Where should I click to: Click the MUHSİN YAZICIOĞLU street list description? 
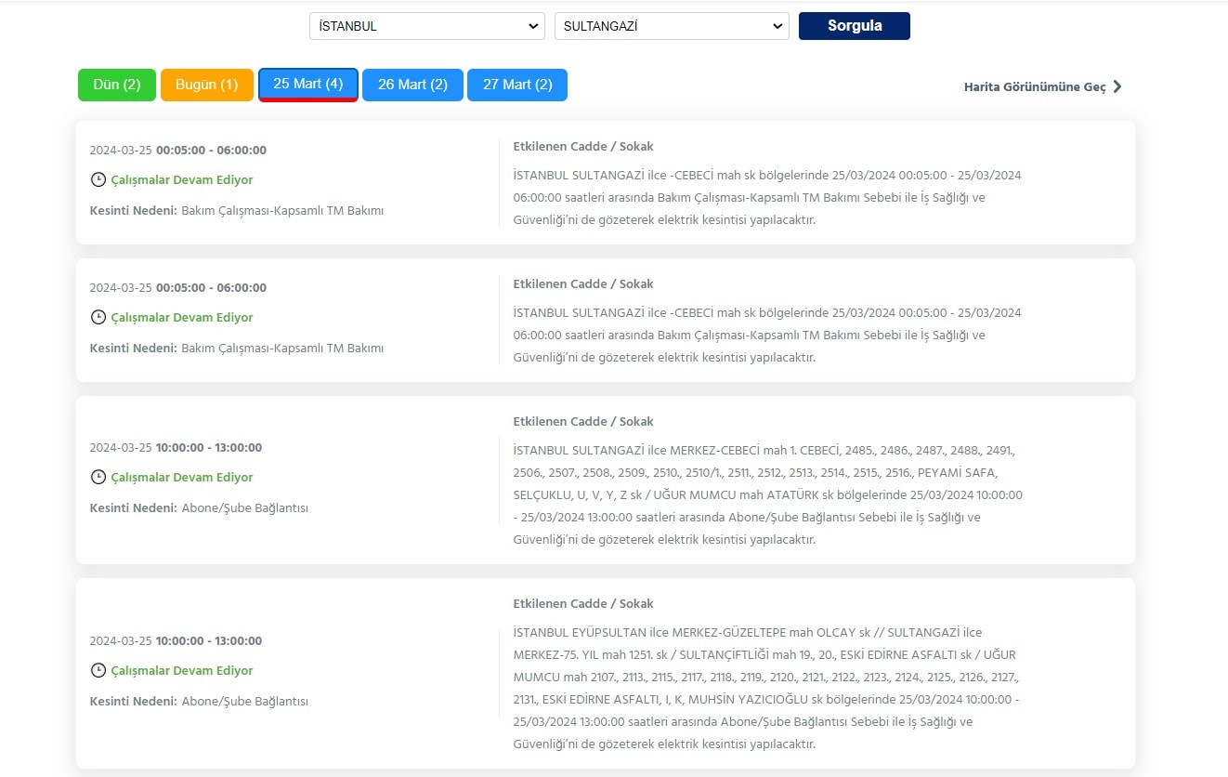(x=765, y=688)
